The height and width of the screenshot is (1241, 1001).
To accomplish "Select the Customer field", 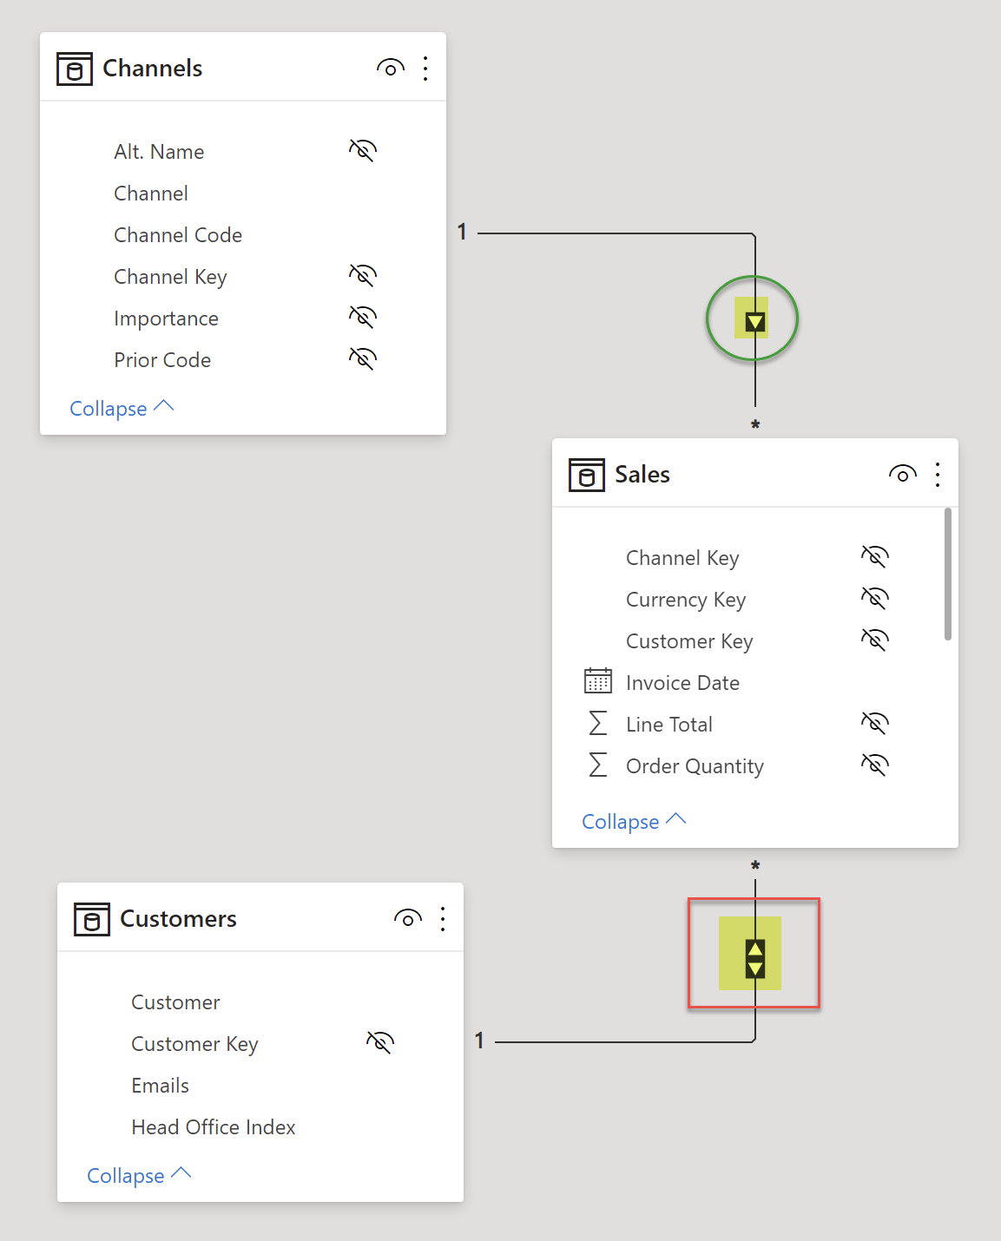I will pos(175,1002).
